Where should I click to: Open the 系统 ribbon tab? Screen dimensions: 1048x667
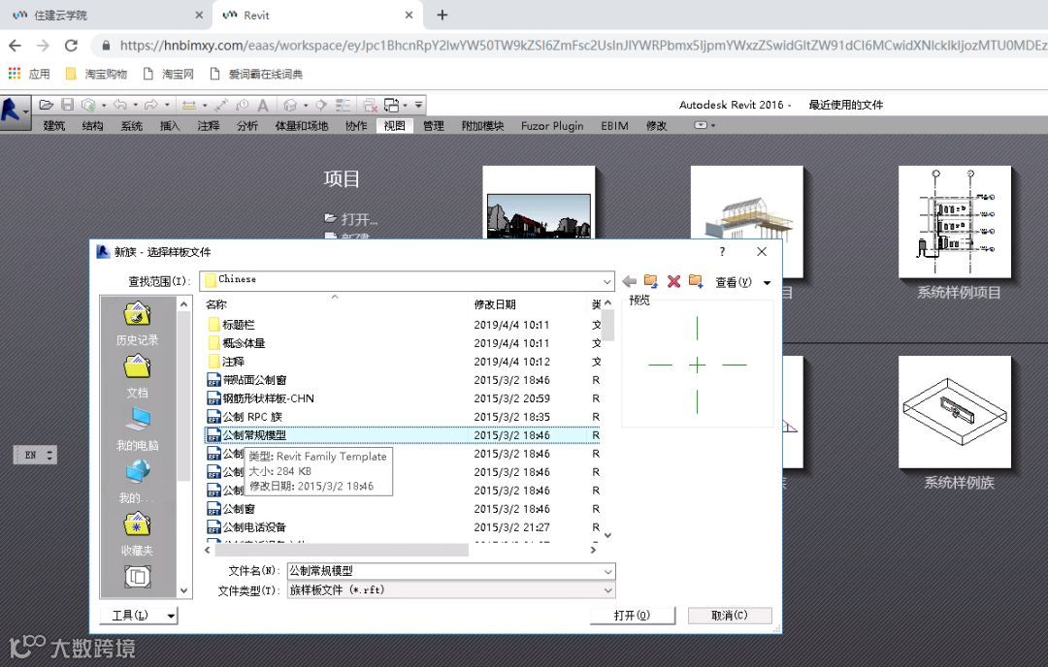tap(132, 125)
